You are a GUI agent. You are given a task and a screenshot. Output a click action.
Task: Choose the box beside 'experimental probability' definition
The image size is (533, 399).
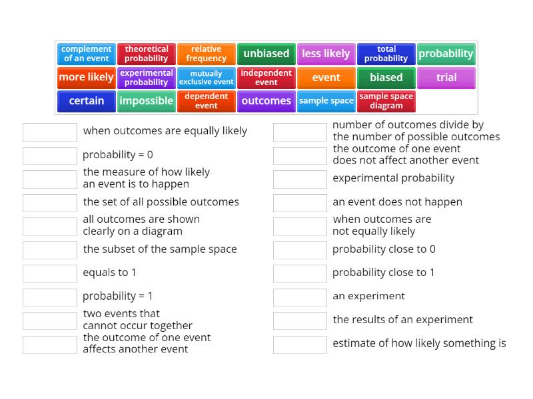click(x=300, y=179)
